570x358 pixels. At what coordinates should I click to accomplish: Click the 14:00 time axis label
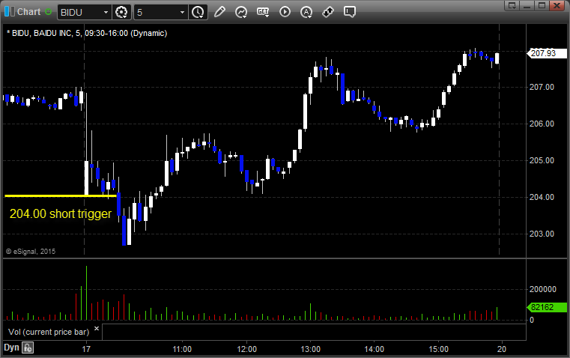[x=375, y=349]
